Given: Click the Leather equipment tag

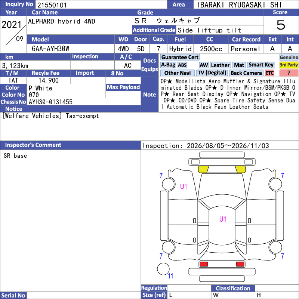Looking at the screenshot, I should click(220, 65).
